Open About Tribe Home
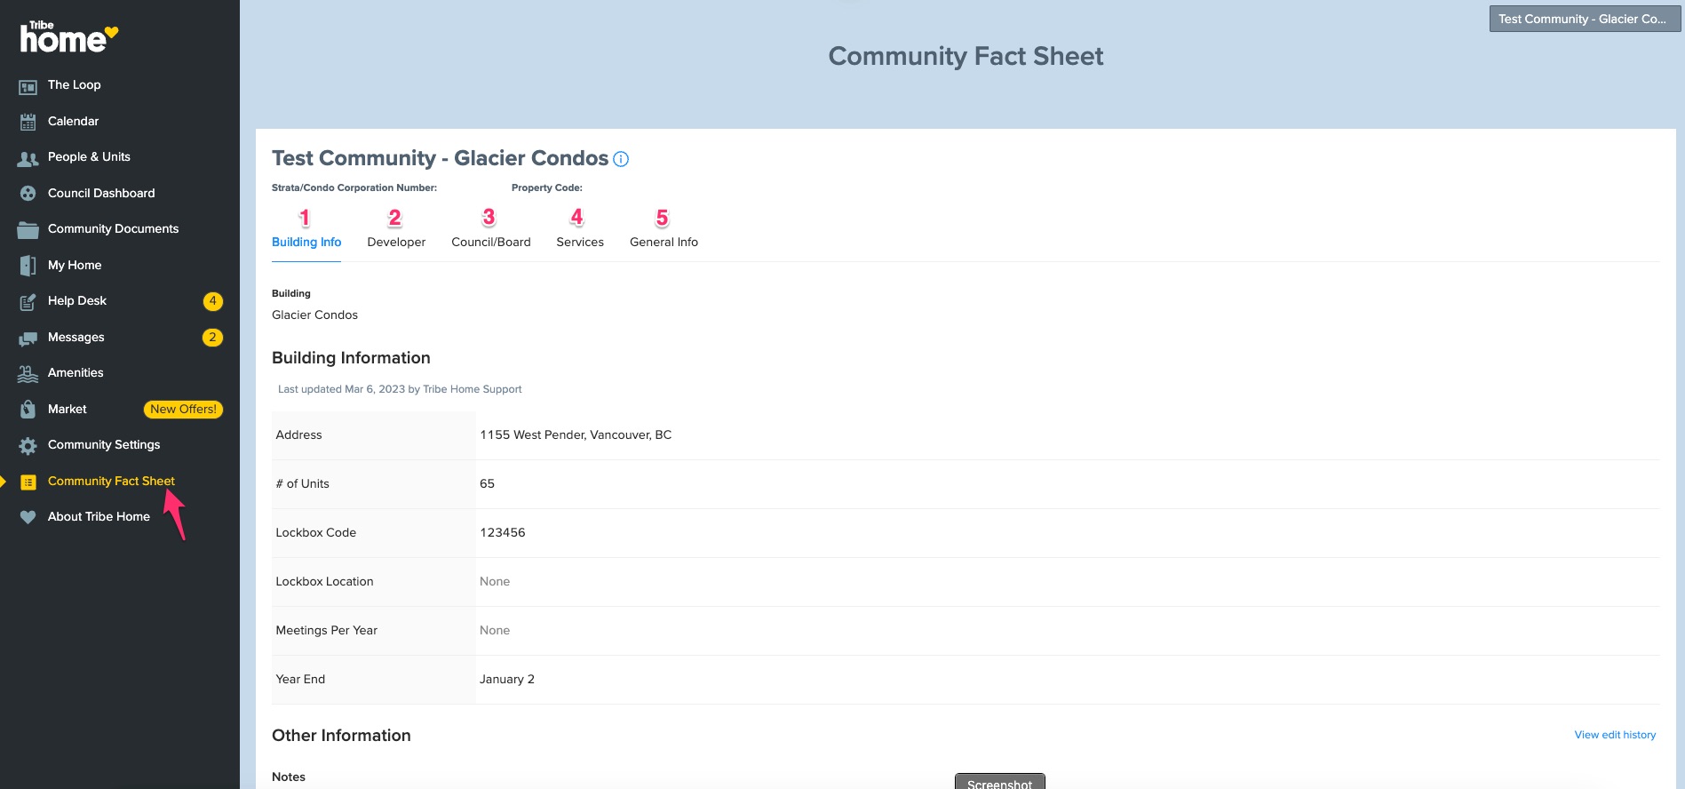The image size is (1685, 789). 99,516
